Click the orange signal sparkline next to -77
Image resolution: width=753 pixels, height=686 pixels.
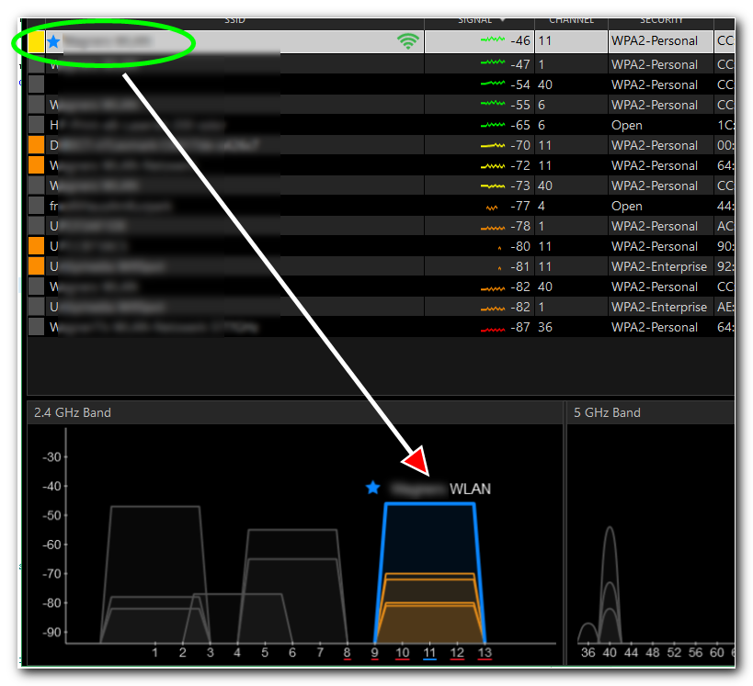click(x=491, y=208)
